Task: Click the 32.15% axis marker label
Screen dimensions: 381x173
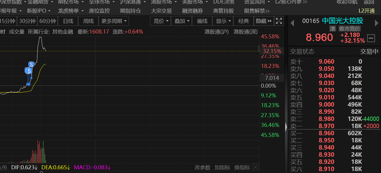Action: 272,51
